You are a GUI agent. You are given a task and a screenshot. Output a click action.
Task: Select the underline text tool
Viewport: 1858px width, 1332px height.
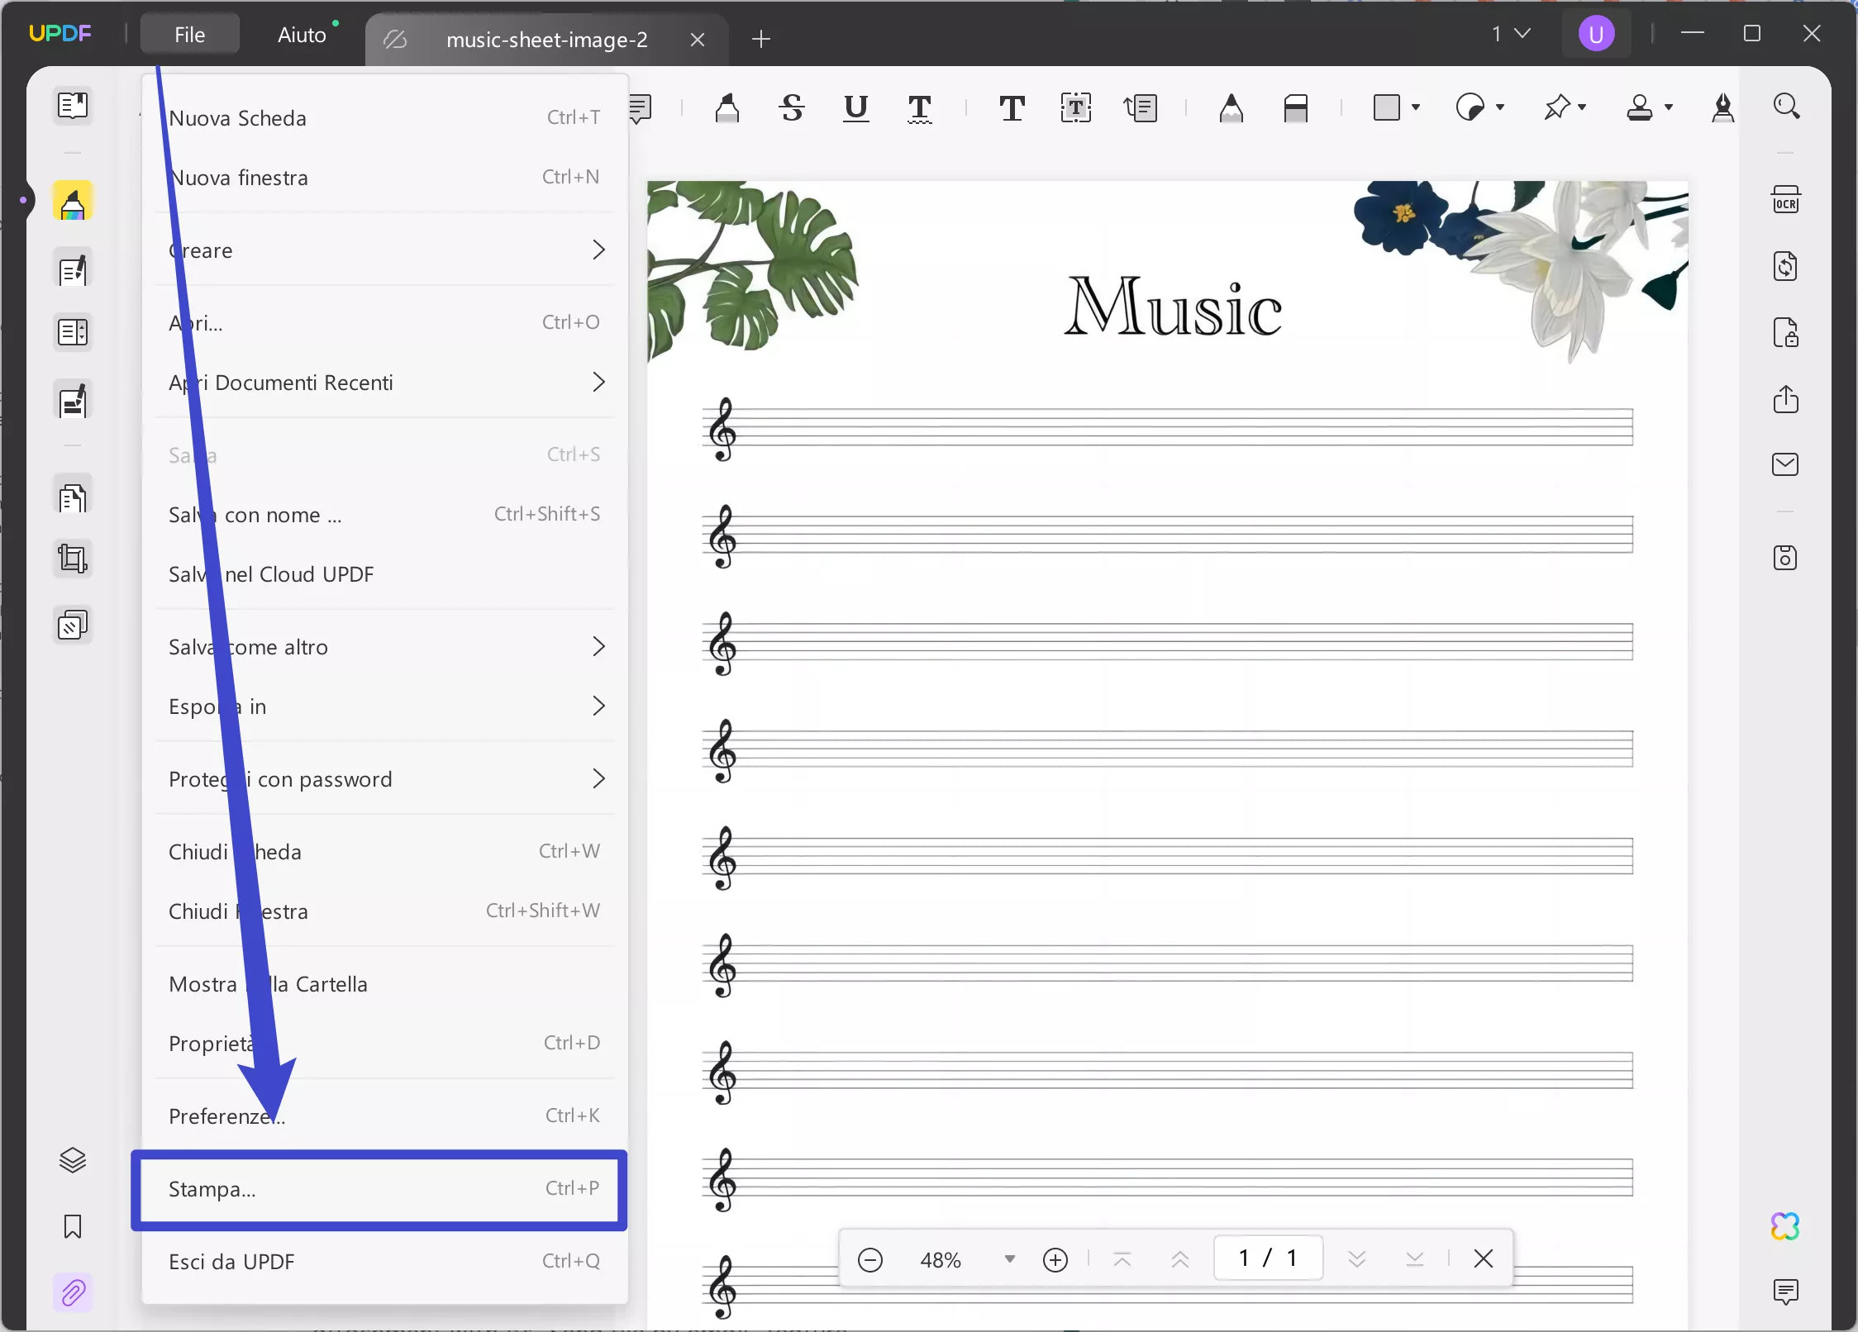(x=855, y=108)
